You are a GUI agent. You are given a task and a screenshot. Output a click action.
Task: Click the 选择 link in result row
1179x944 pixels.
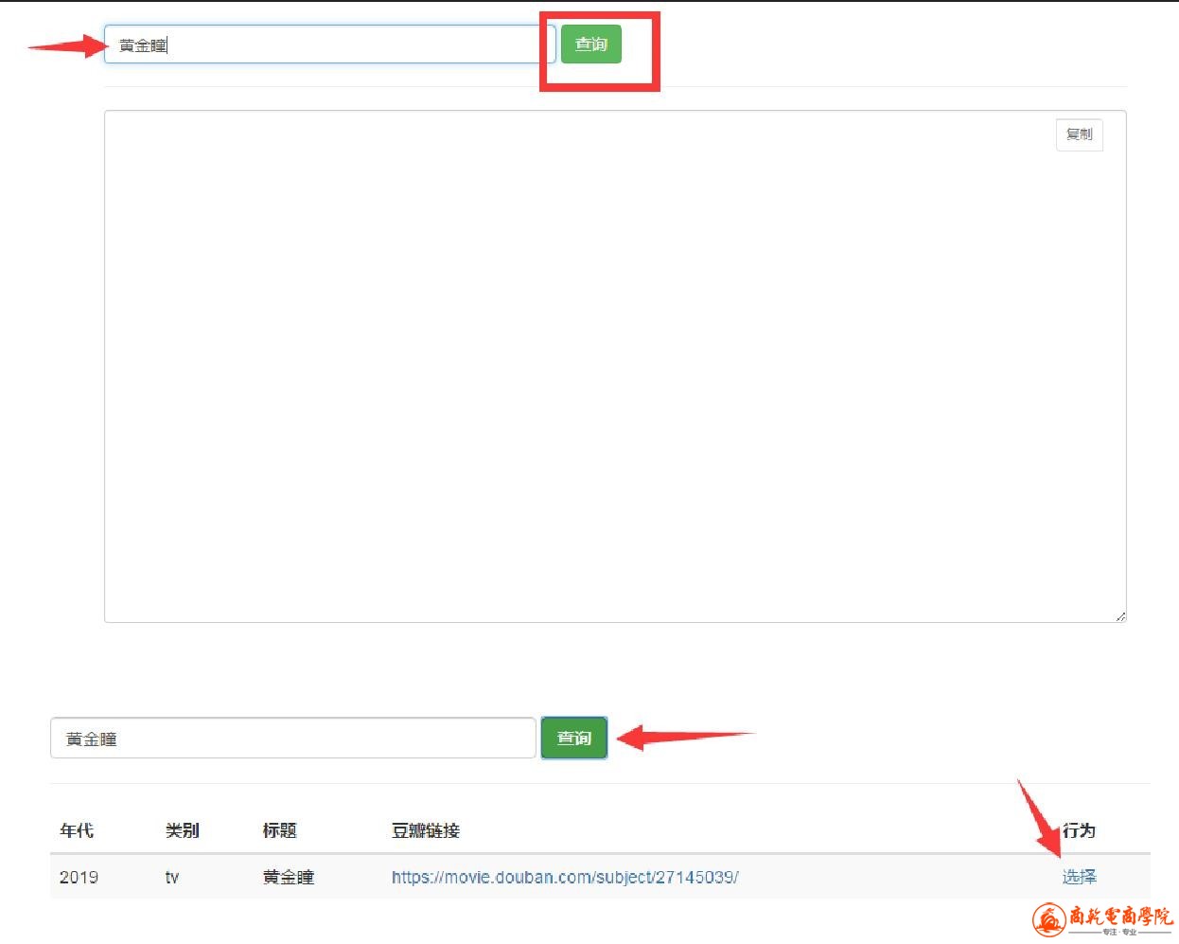pos(1079,877)
